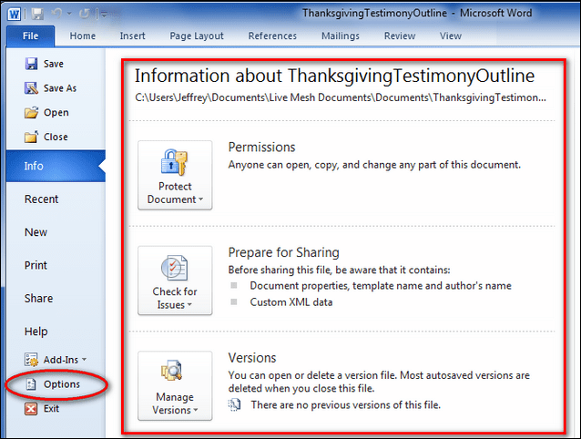The width and height of the screenshot is (581, 439).
Task: Go to the Print section
Action: pyautogui.click(x=36, y=265)
